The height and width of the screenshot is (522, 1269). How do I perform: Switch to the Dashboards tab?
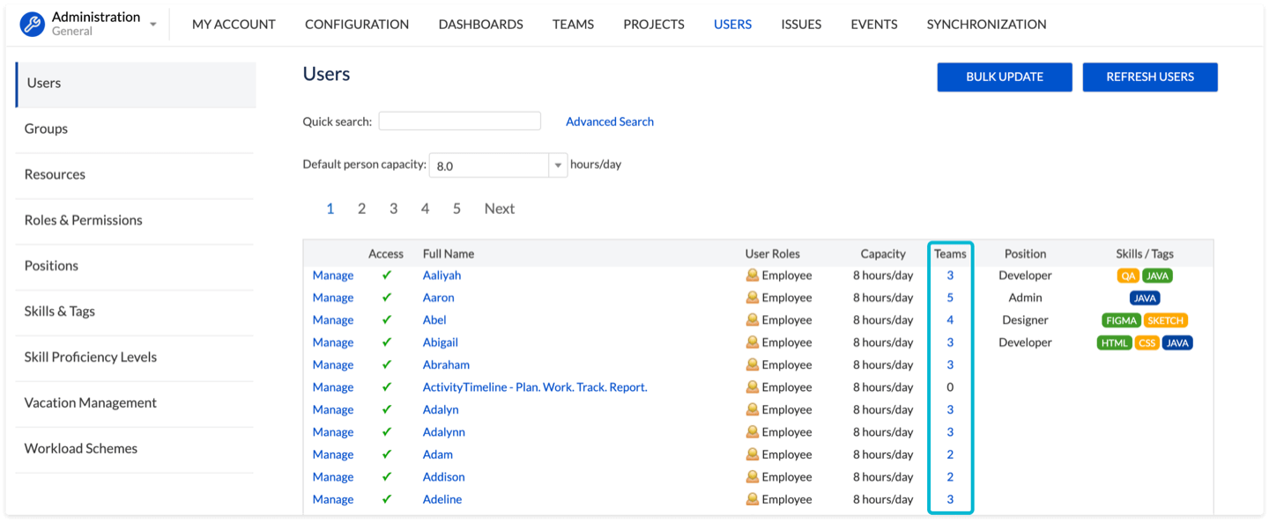[480, 25]
